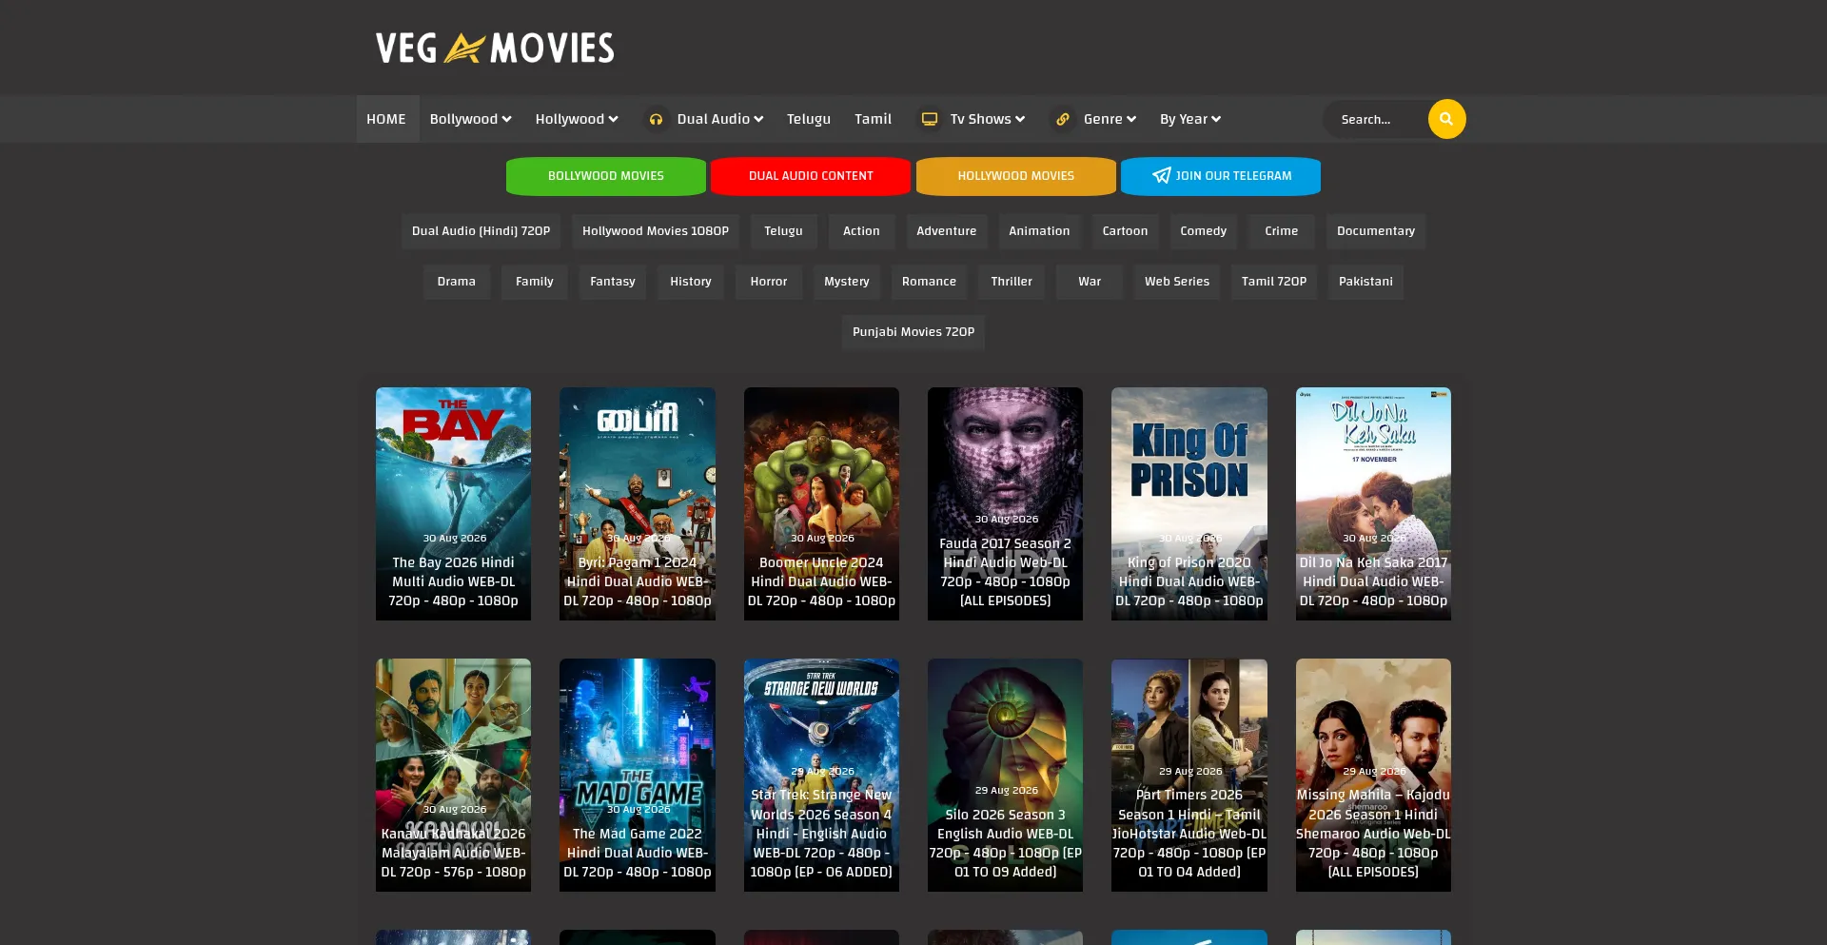The width and height of the screenshot is (1827, 945).
Task: Browse the Drama category tag
Action: point(457,282)
